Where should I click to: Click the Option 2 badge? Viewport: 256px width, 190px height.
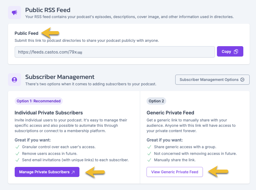pyautogui.click(x=156, y=101)
